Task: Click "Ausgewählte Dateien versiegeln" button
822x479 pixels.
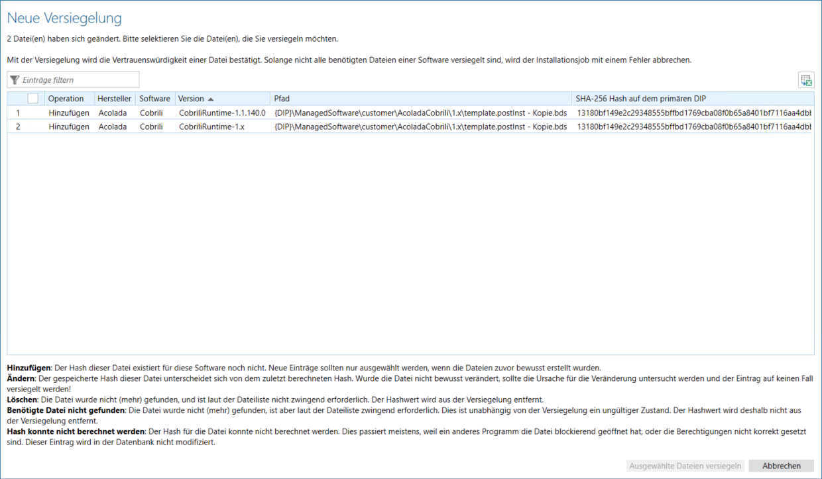Action: (685, 466)
